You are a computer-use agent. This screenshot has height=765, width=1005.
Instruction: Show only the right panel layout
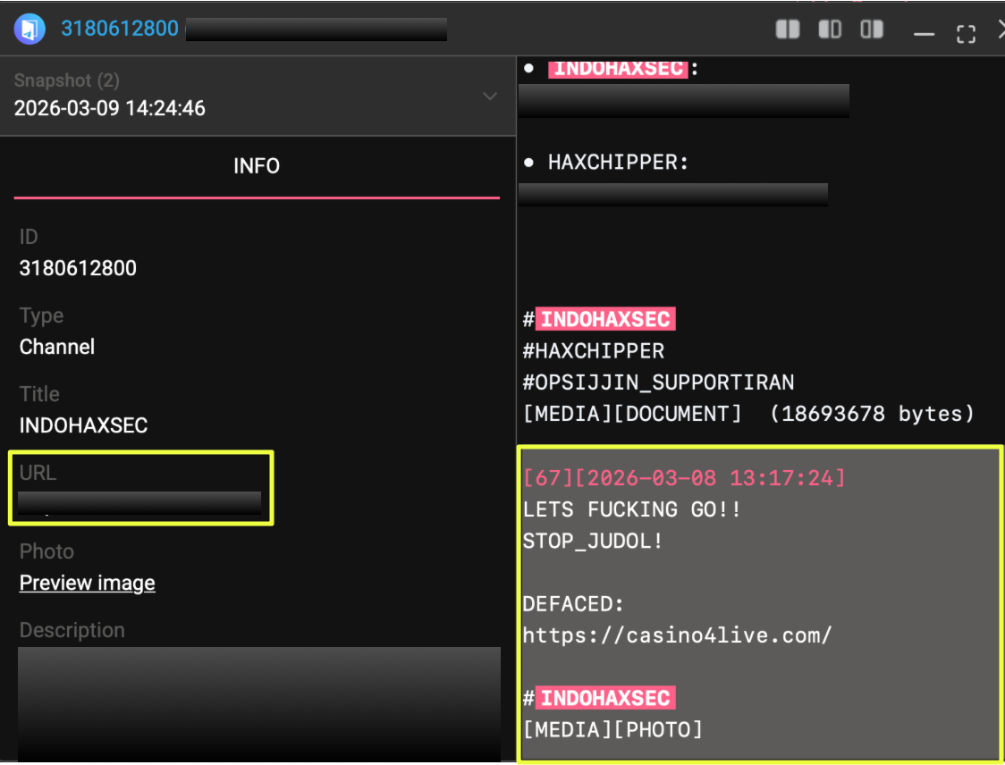coord(872,29)
